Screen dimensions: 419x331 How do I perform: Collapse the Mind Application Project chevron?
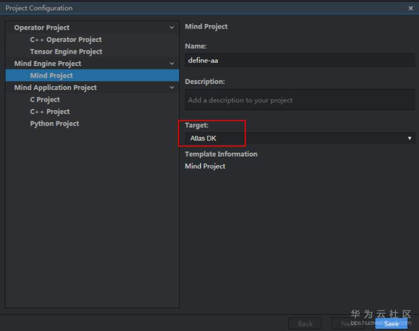[172, 88]
